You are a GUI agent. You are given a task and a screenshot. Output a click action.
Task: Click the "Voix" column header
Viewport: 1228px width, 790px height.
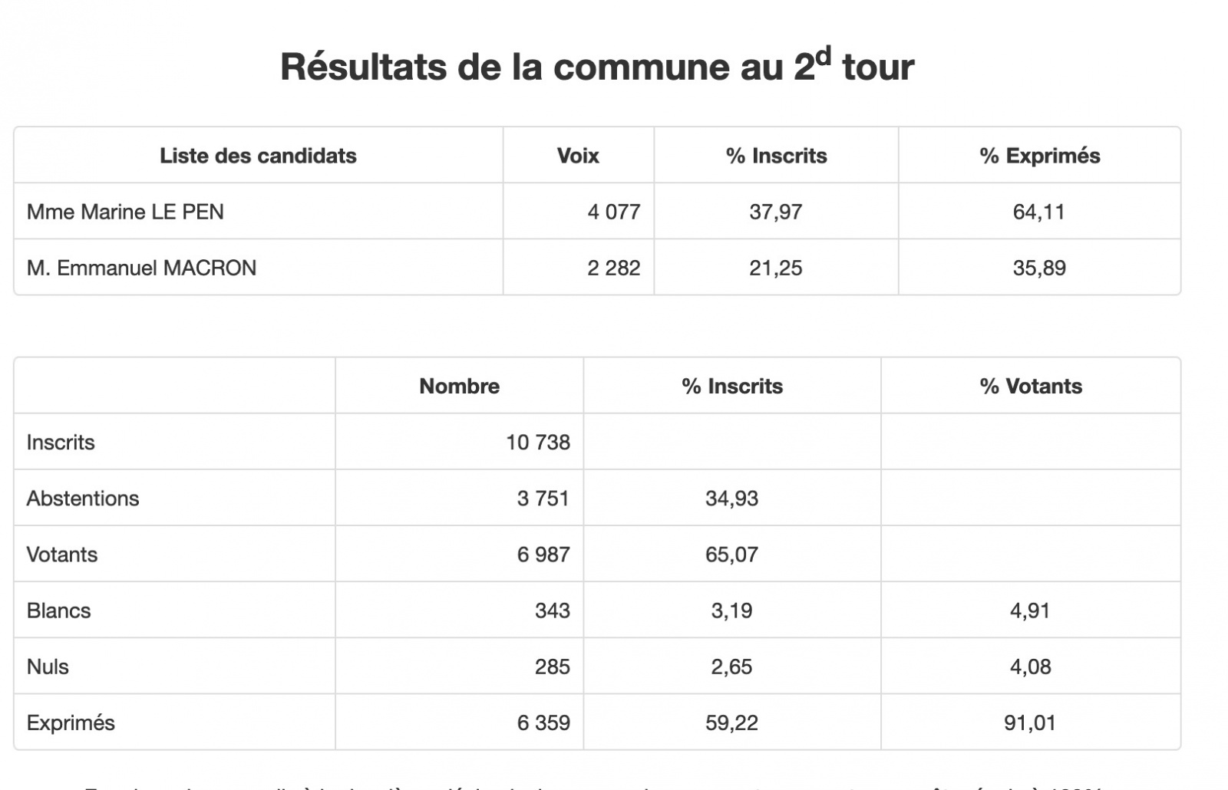pyautogui.click(x=578, y=156)
